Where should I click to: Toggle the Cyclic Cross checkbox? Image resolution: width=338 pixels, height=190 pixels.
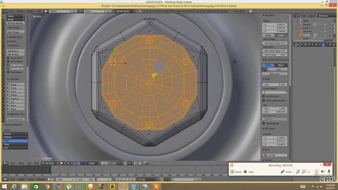point(8,58)
